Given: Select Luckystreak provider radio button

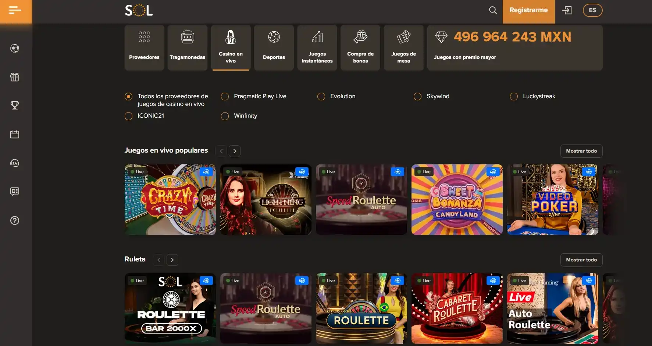Looking at the screenshot, I should [x=514, y=96].
